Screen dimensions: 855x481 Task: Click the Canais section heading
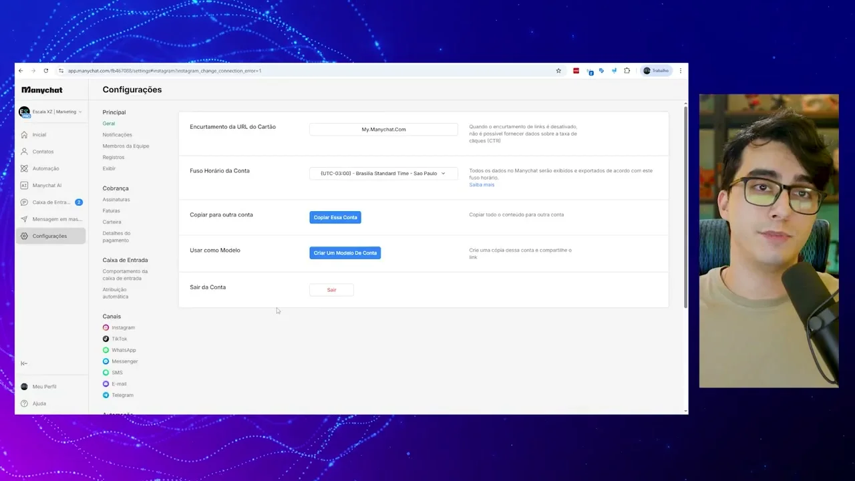(x=112, y=317)
